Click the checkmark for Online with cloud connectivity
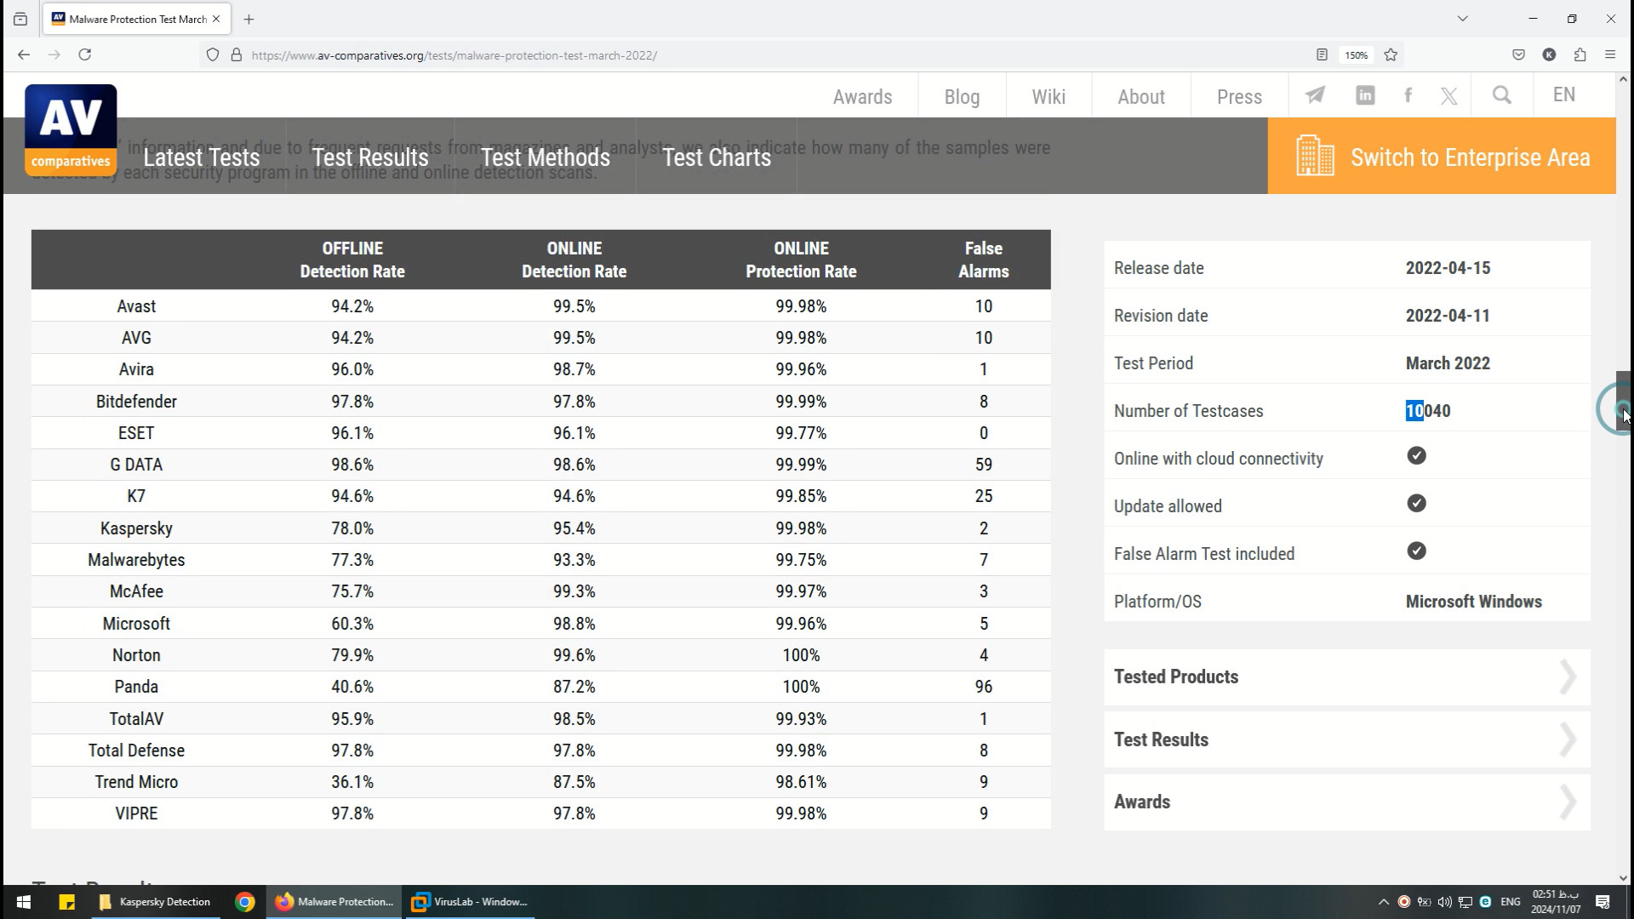 click(1416, 456)
